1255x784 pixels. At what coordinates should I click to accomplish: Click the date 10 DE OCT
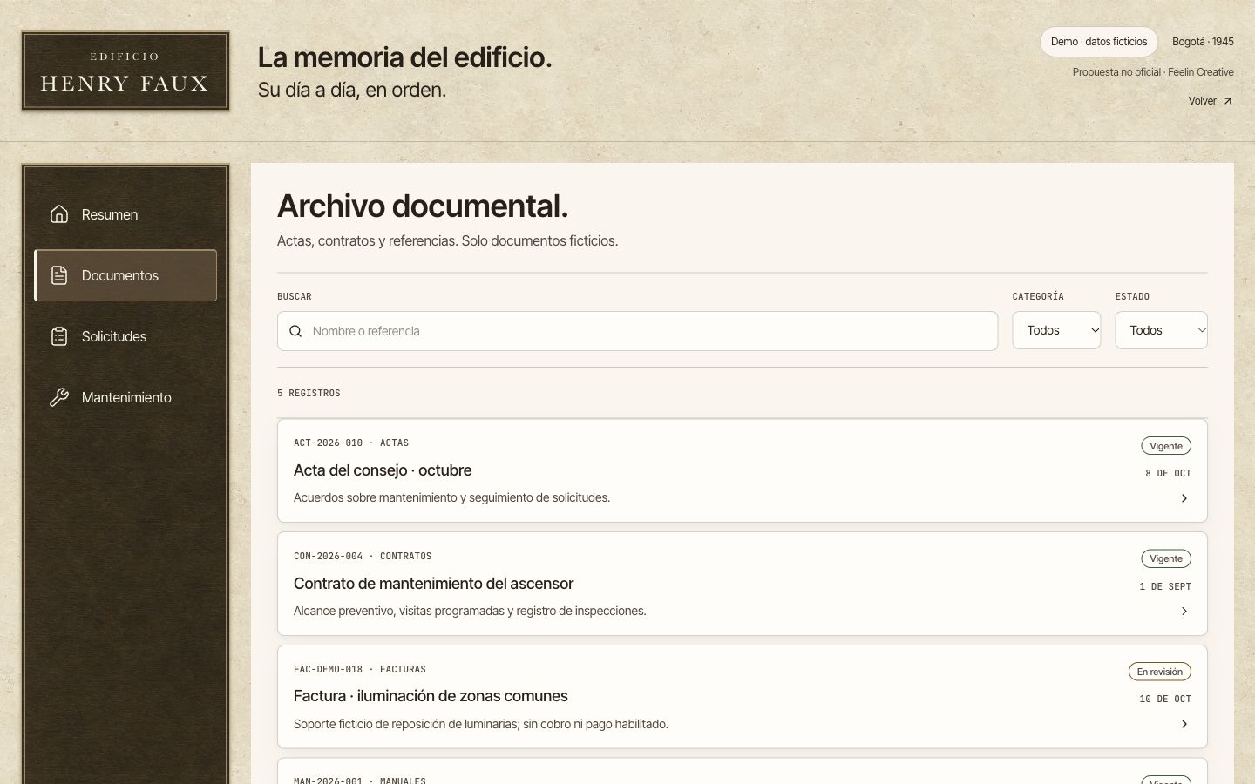(x=1165, y=699)
